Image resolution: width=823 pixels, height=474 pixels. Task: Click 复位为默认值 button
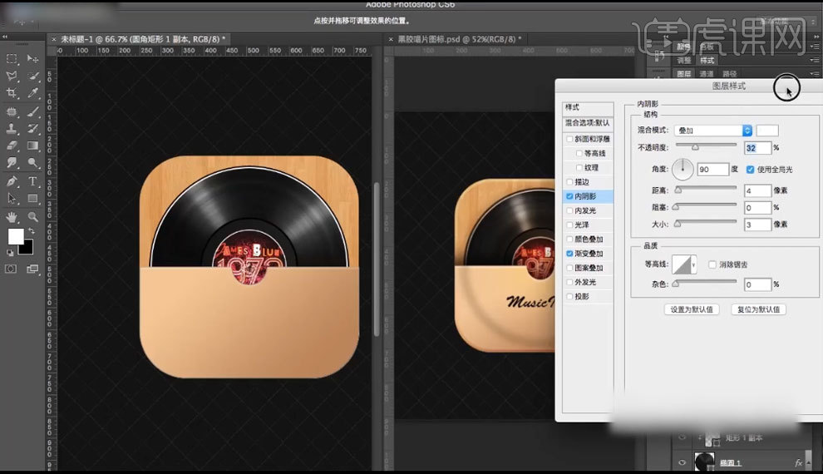[758, 309]
